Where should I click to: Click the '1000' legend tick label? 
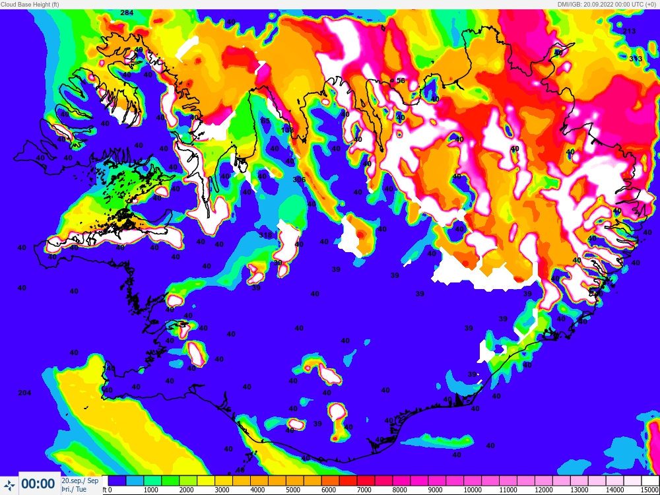pos(150,490)
